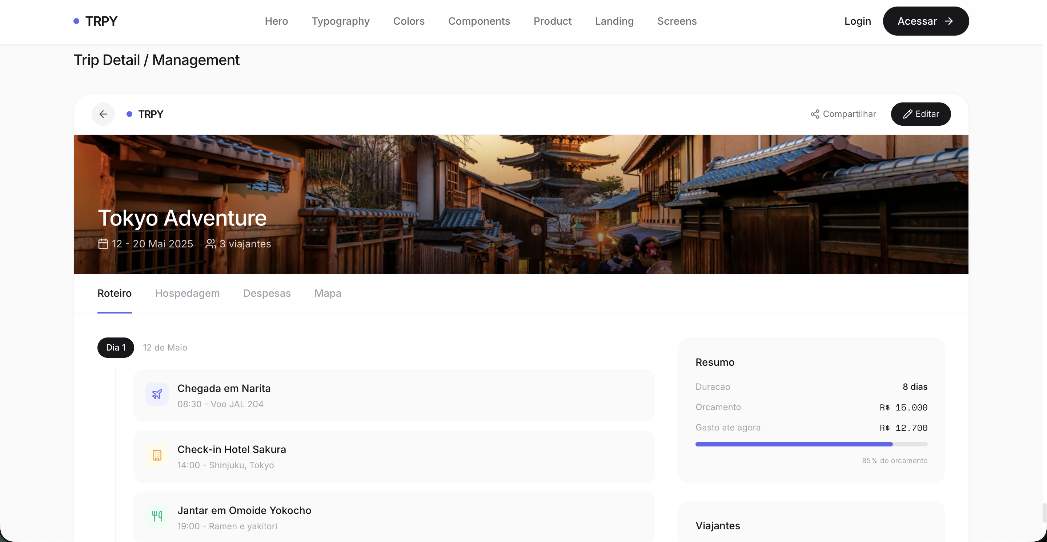Screen dimensions: 1047x542
Task: Click the blue dot in top TRPY logo
Action: click(76, 21)
